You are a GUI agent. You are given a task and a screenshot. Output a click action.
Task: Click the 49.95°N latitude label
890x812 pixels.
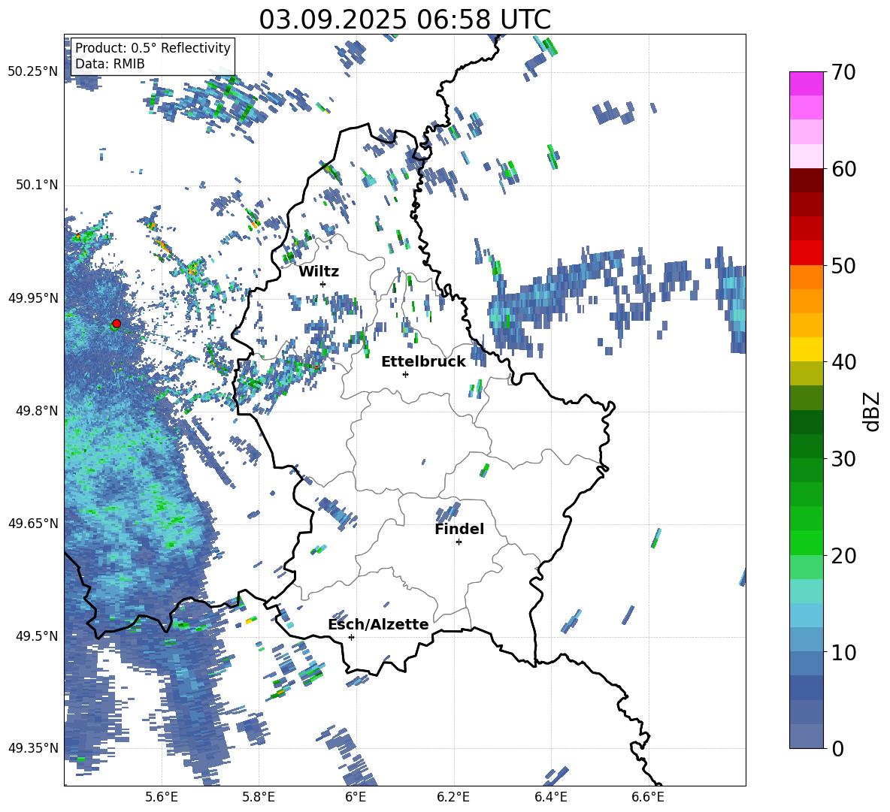[33, 298]
